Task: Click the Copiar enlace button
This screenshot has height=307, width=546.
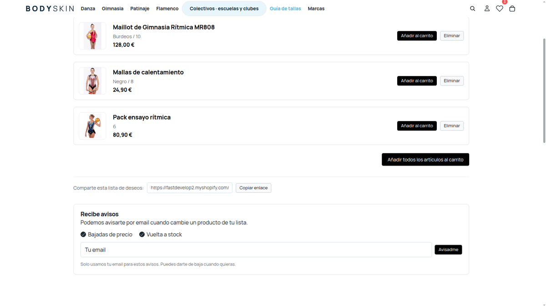Action: click(x=253, y=188)
